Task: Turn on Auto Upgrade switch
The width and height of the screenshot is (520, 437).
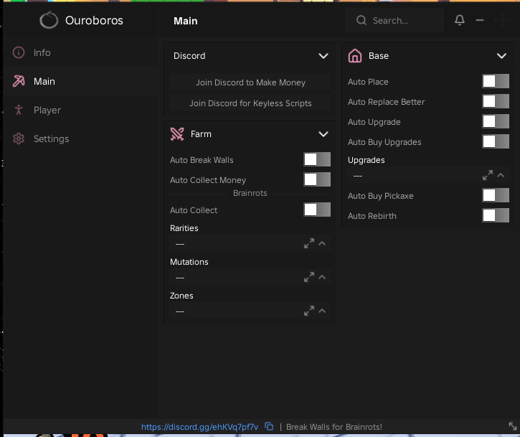Action: (496, 121)
